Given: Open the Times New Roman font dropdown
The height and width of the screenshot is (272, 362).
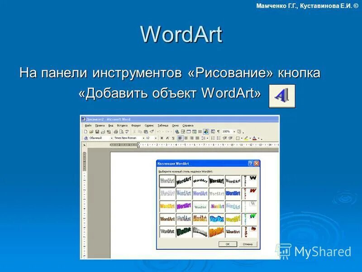Looking at the screenshot, I should coord(143,138).
